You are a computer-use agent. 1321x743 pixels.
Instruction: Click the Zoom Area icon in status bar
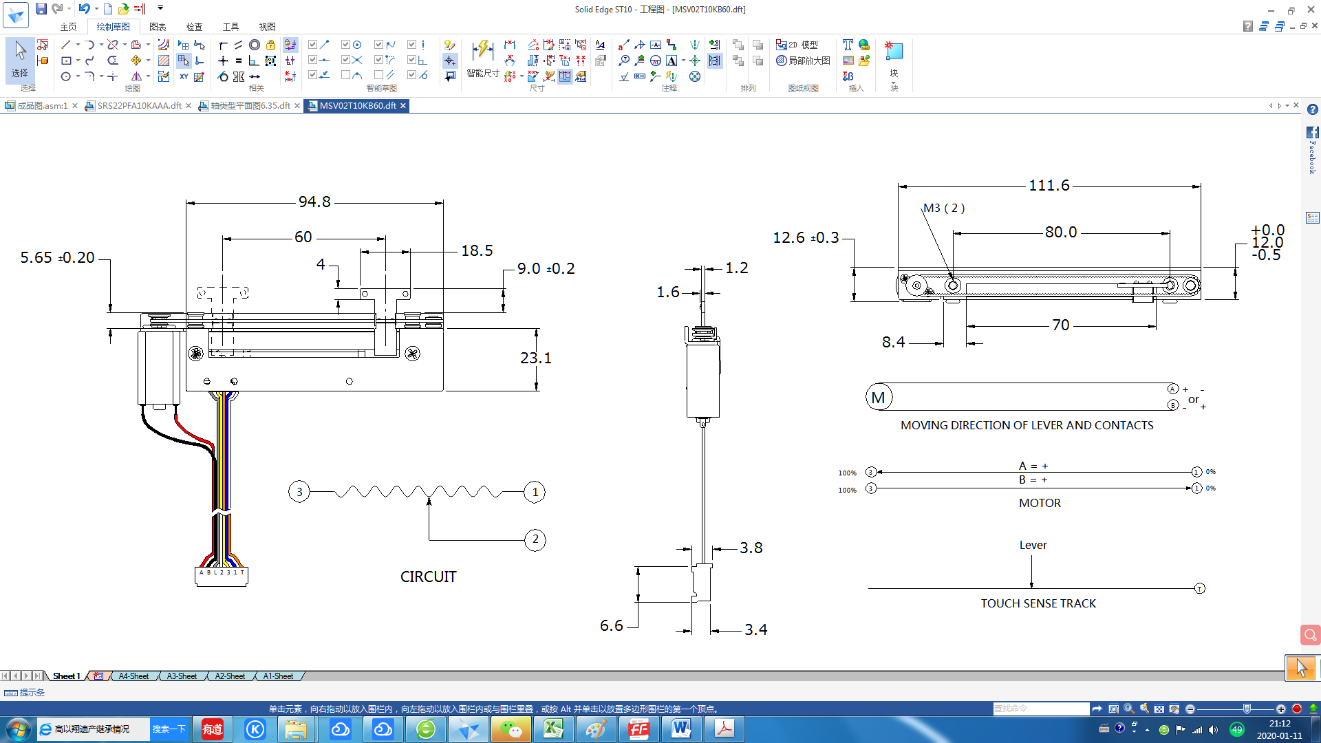tap(1114, 709)
